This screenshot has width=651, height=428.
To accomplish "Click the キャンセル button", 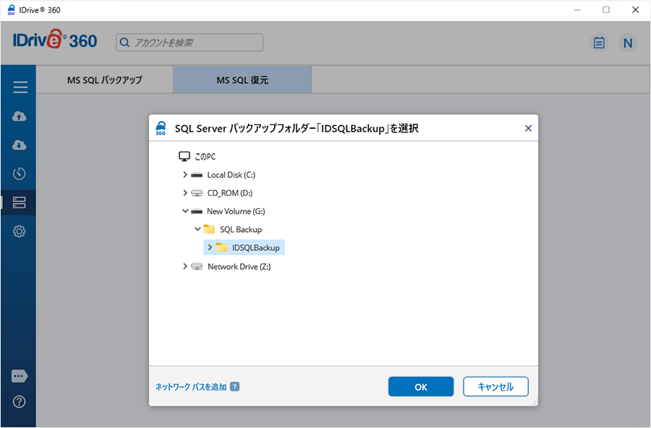I will [495, 387].
